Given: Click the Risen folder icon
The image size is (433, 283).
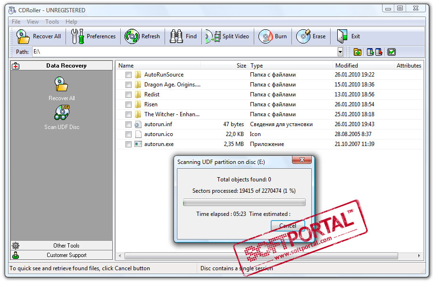Looking at the screenshot, I should coord(138,104).
